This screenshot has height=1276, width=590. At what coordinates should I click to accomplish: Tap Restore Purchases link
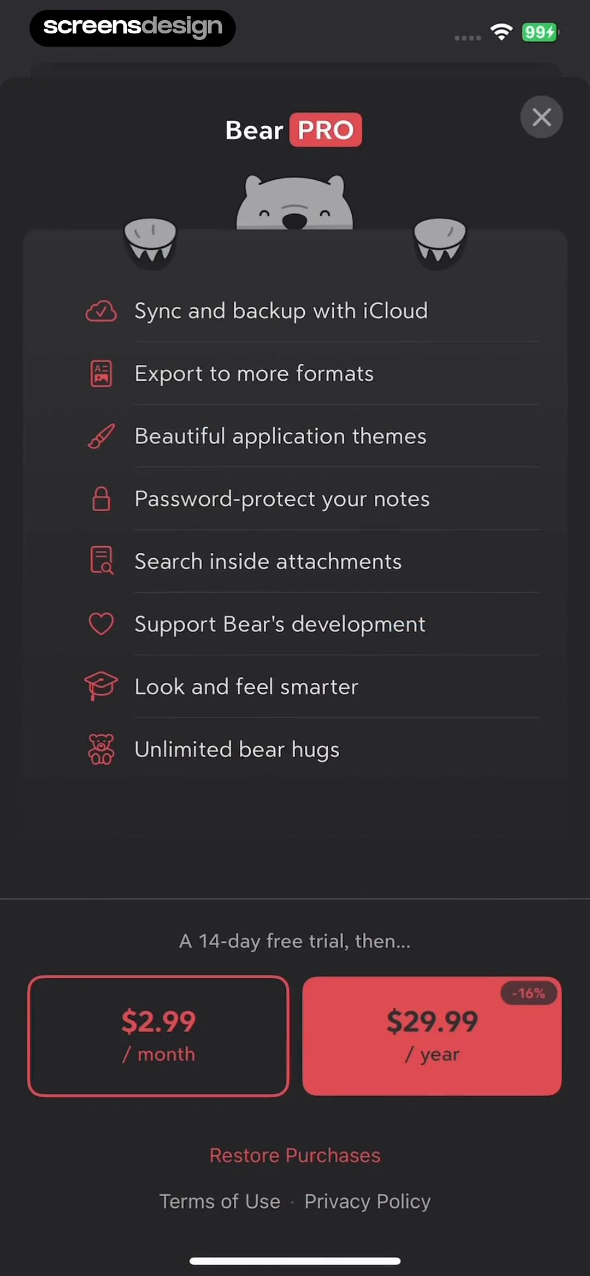(x=295, y=1155)
